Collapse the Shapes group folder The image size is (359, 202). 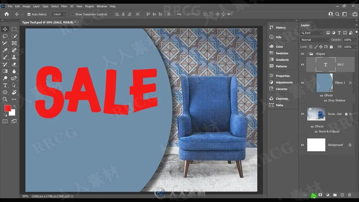pyautogui.click(x=308, y=54)
